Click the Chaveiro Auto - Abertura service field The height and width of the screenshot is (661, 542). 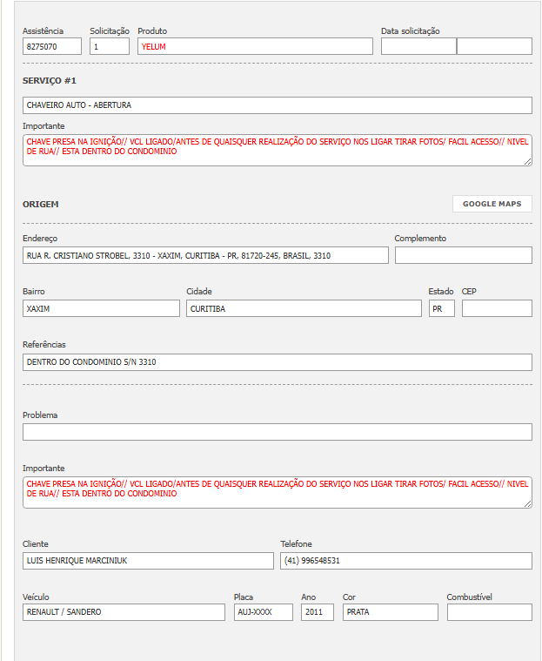(277, 105)
